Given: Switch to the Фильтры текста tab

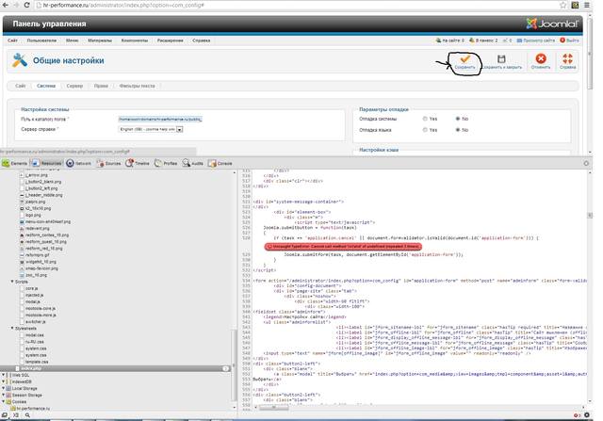Looking at the screenshot, I should pyautogui.click(x=137, y=86).
